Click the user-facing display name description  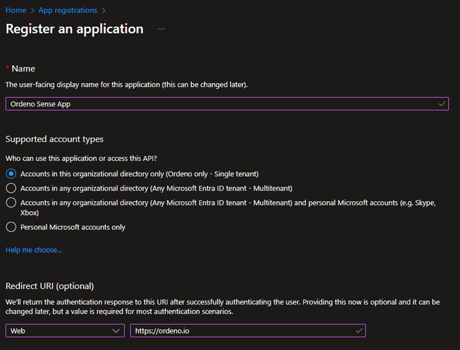click(x=127, y=85)
